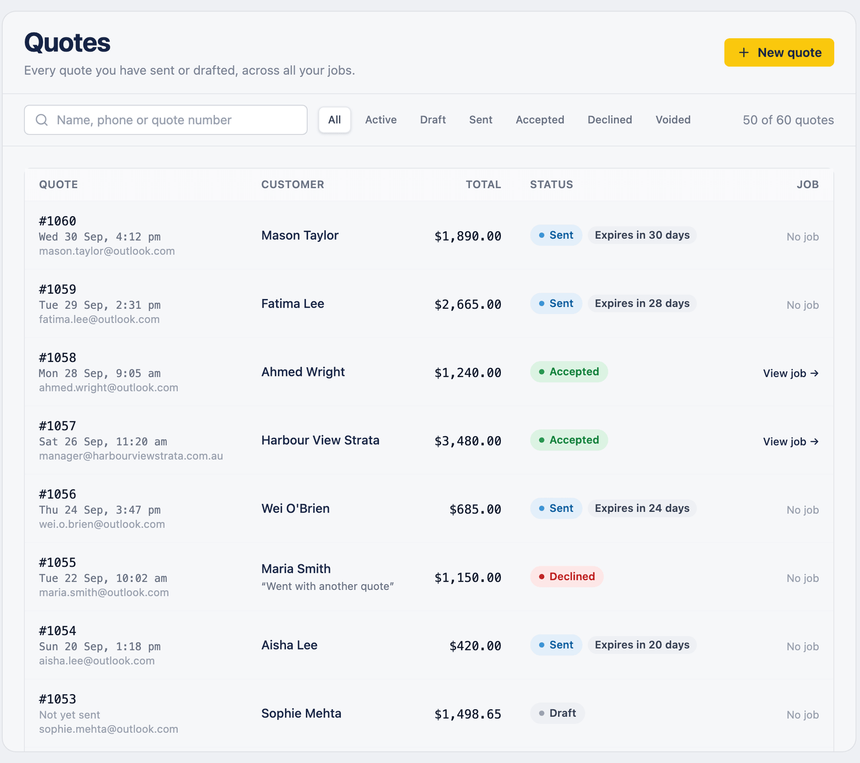Click quote number #1055
Viewport: 860px width, 763px height.
[58, 562]
